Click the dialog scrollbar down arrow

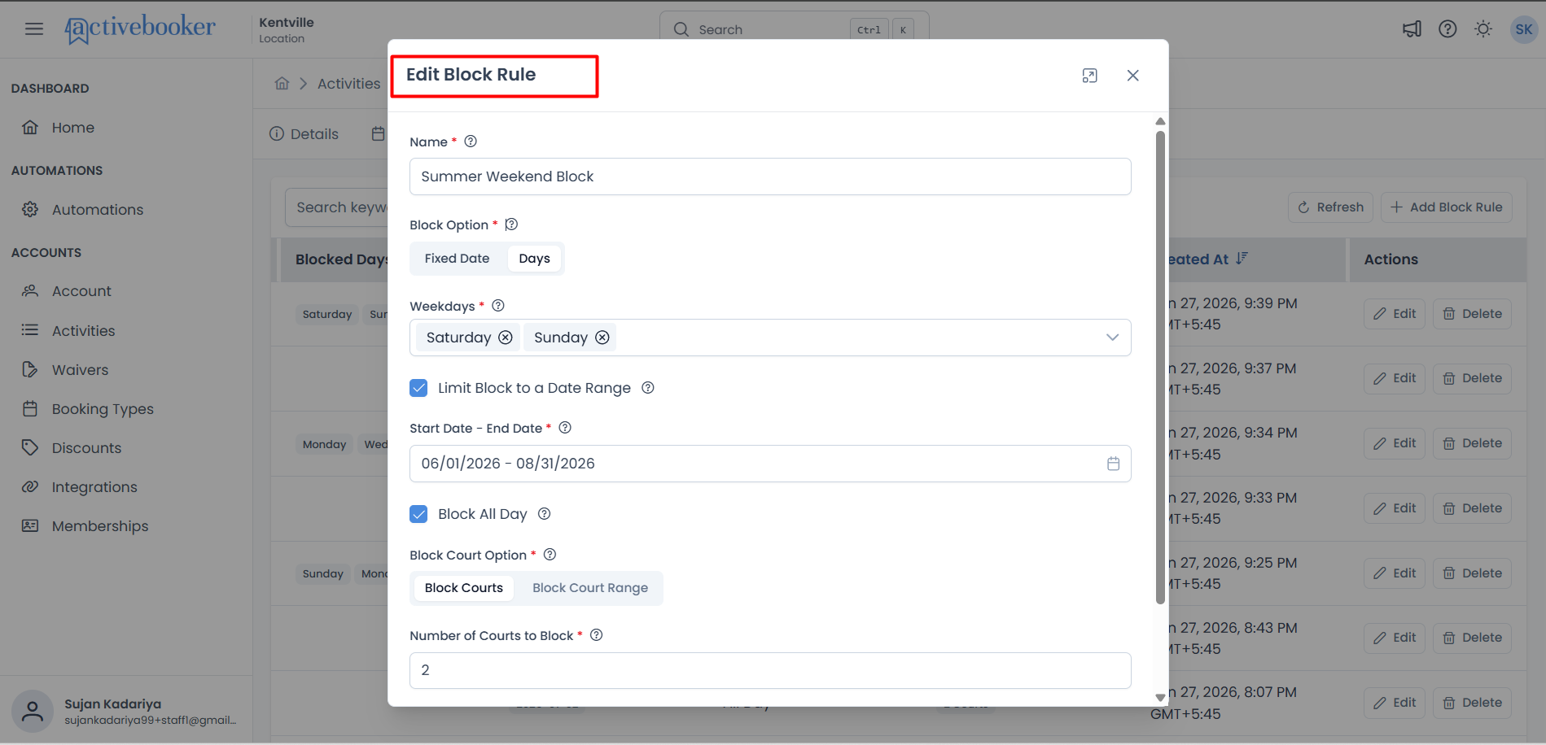coord(1160,698)
